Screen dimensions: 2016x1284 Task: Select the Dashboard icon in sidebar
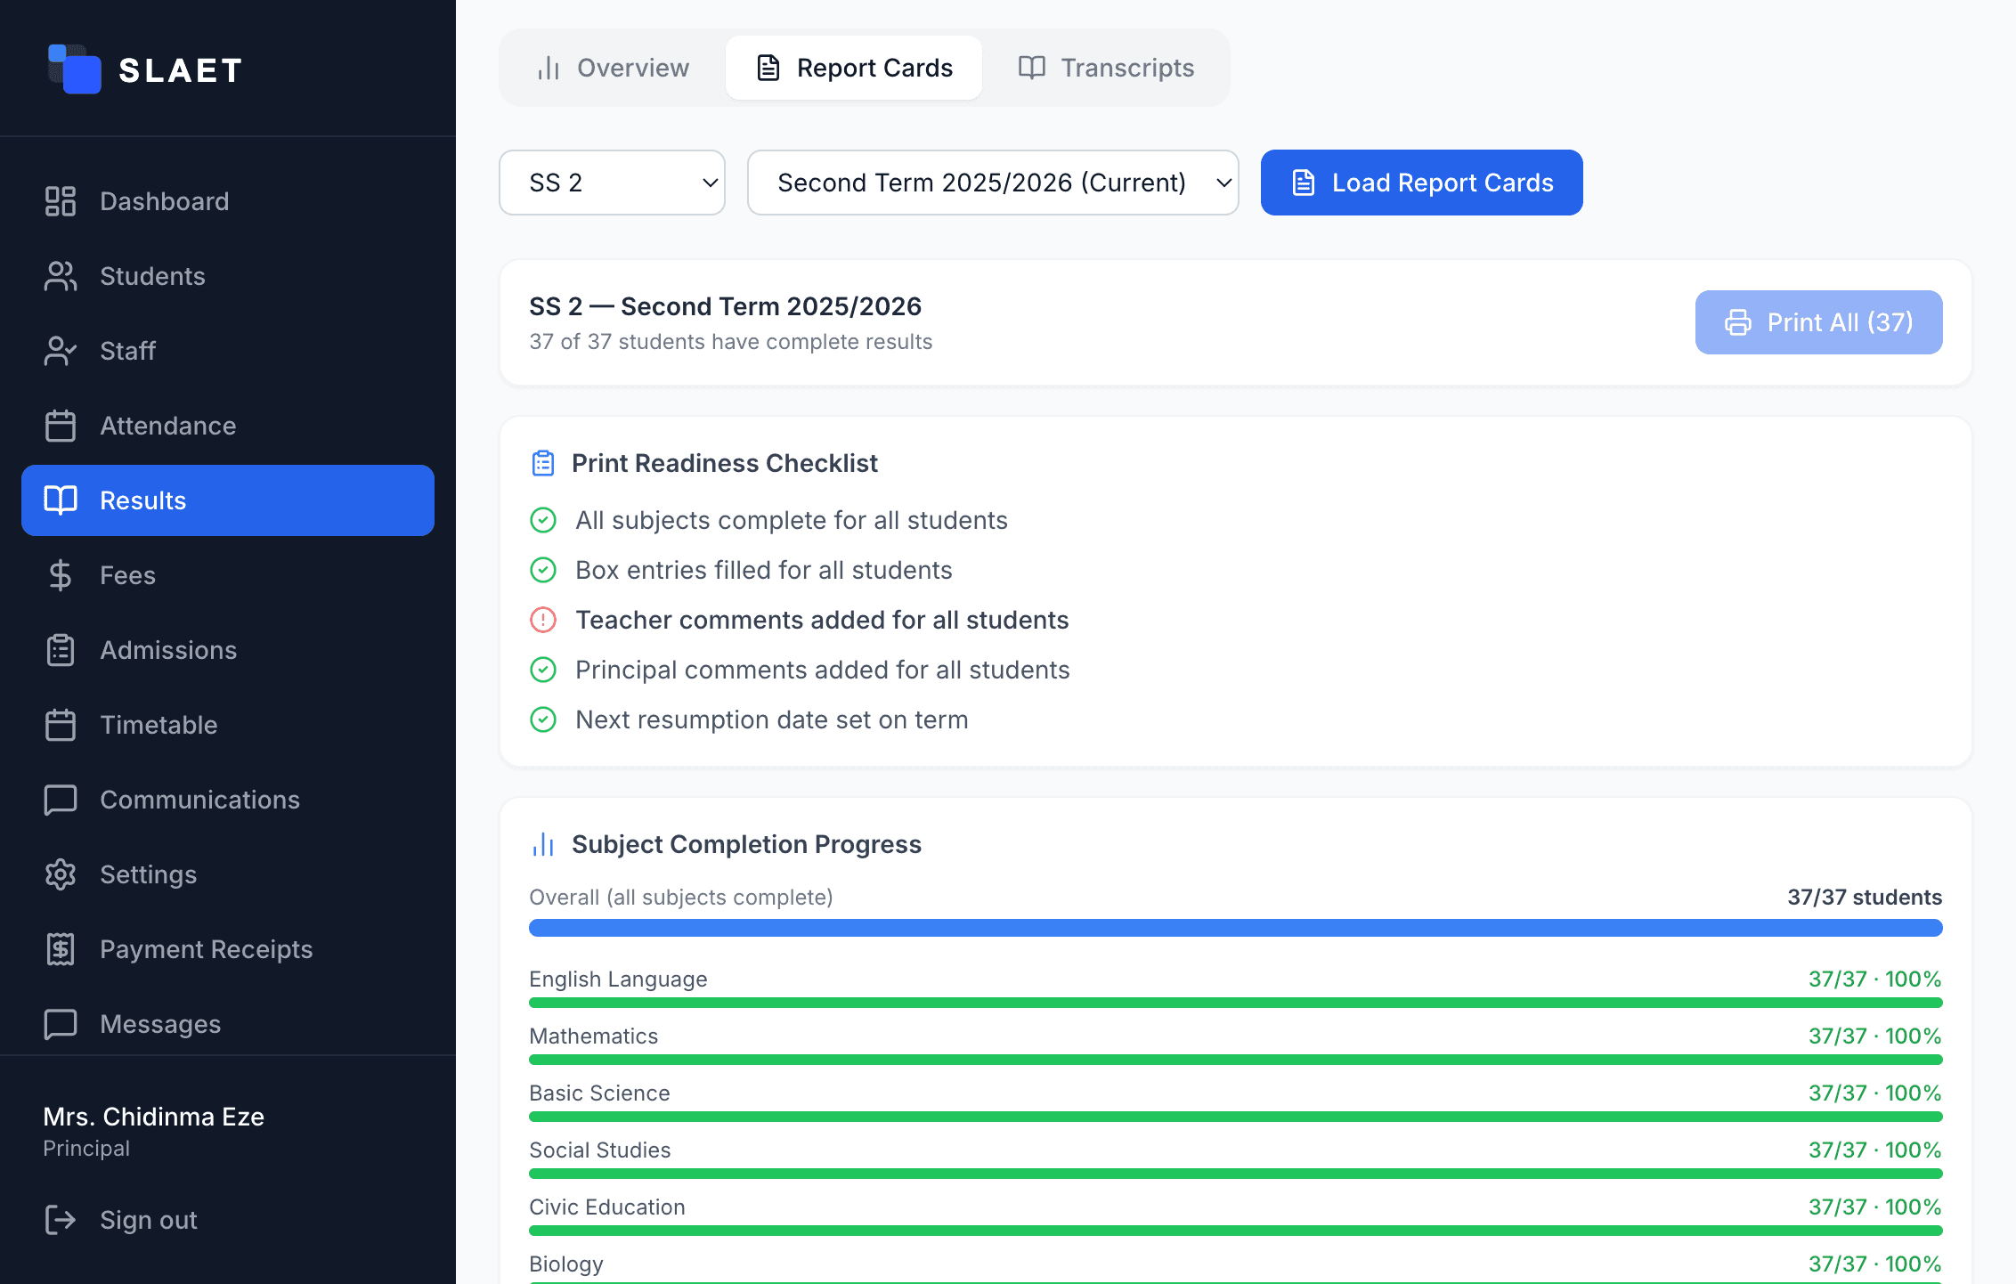(60, 201)
